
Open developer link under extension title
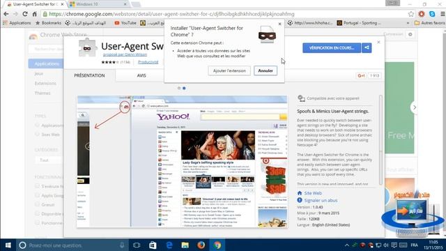[125, 54]
